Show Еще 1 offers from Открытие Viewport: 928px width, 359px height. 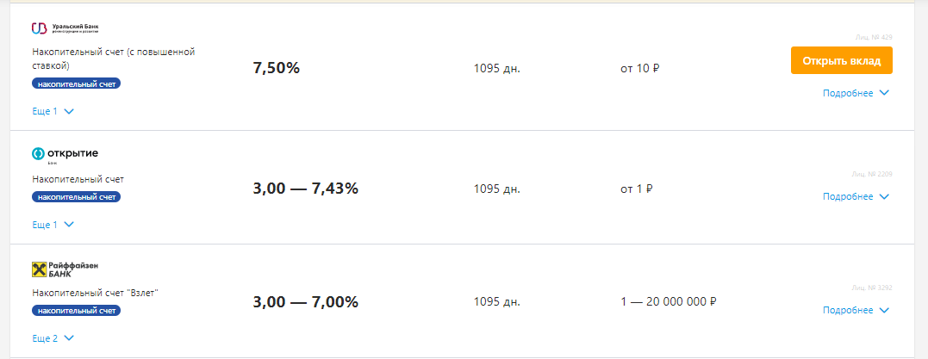53,225
